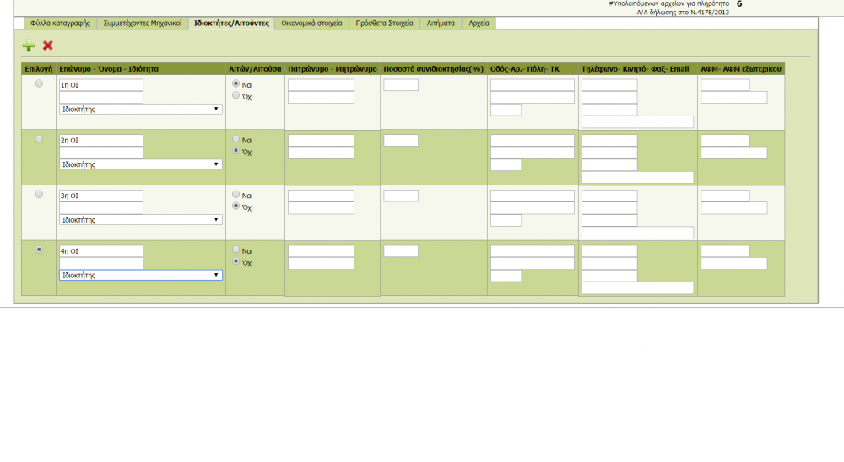Select the radio button for row 1η ΟΙ
844x462 pixels.
point(39,83)
